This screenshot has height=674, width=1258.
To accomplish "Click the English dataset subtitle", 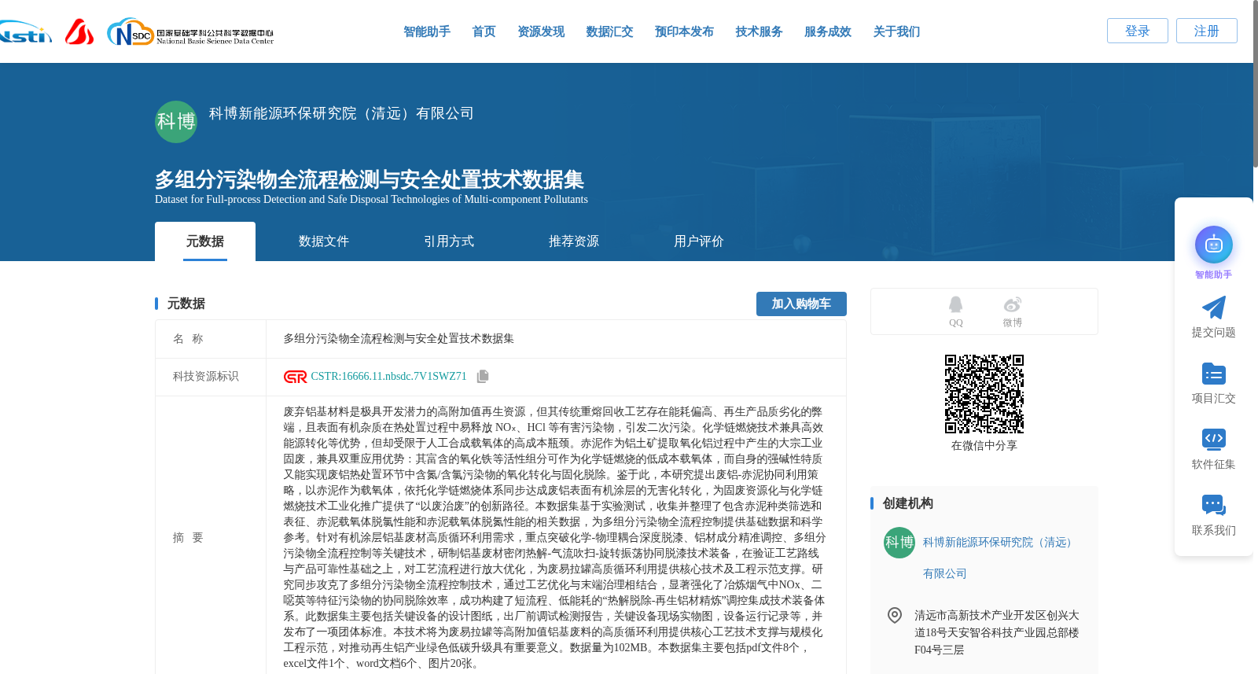I will [x=371, y=200].
